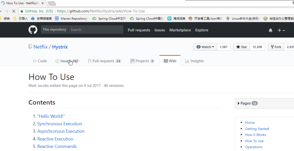Open 海词词典 bookmark

pos(176,18)
